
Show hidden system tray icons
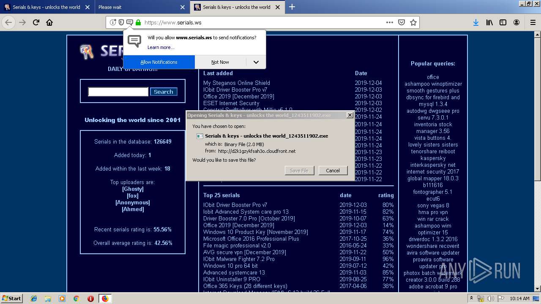pos(471,299)
